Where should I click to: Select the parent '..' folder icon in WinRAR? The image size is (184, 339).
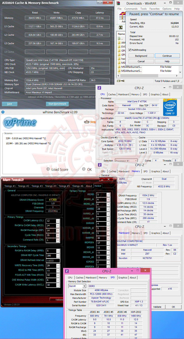point(119,39)
